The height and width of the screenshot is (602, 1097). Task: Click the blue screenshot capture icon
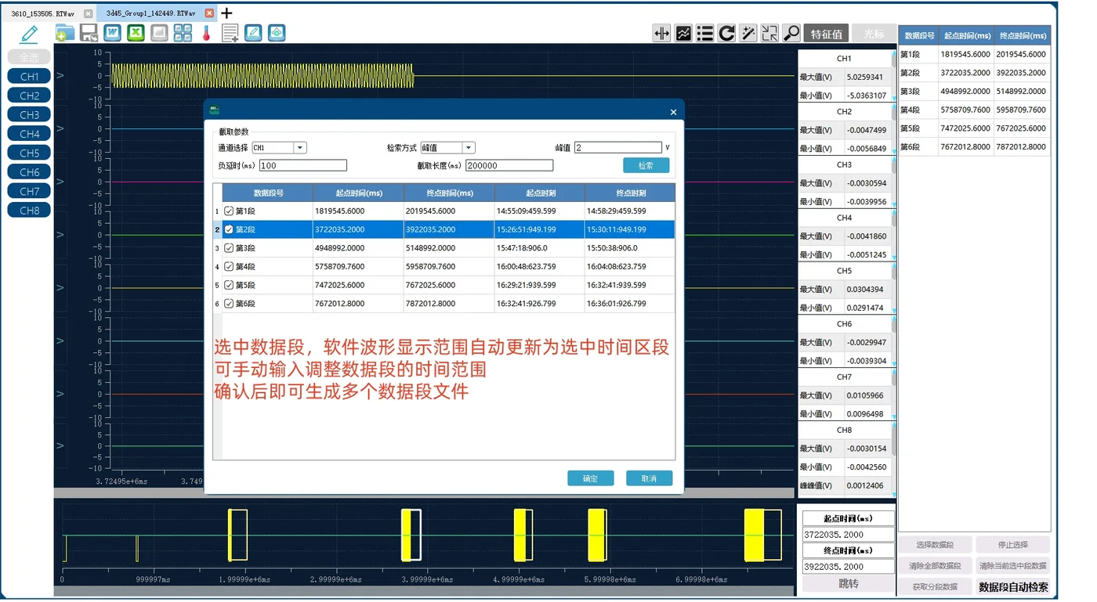277,33
